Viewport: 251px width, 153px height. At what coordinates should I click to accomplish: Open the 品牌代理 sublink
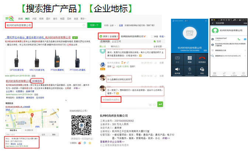(30, 91)
